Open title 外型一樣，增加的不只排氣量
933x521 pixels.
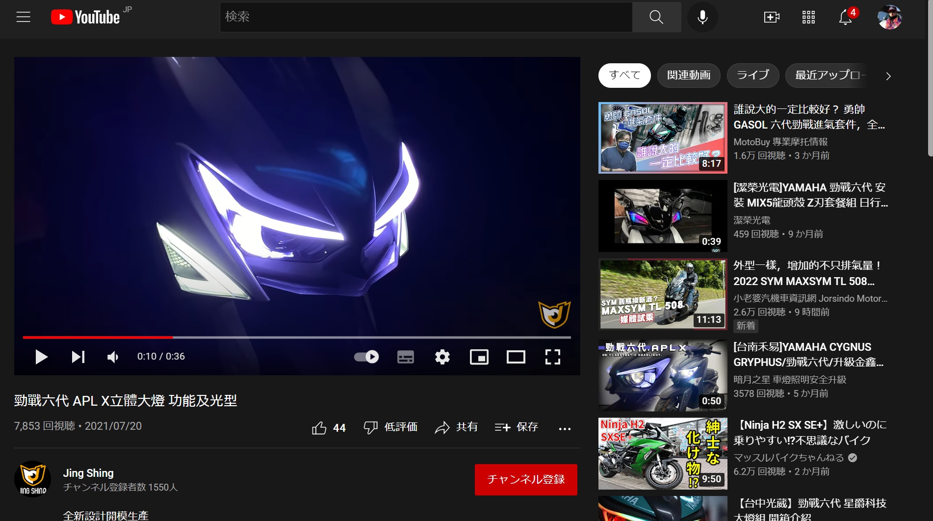tap(808, 273)
